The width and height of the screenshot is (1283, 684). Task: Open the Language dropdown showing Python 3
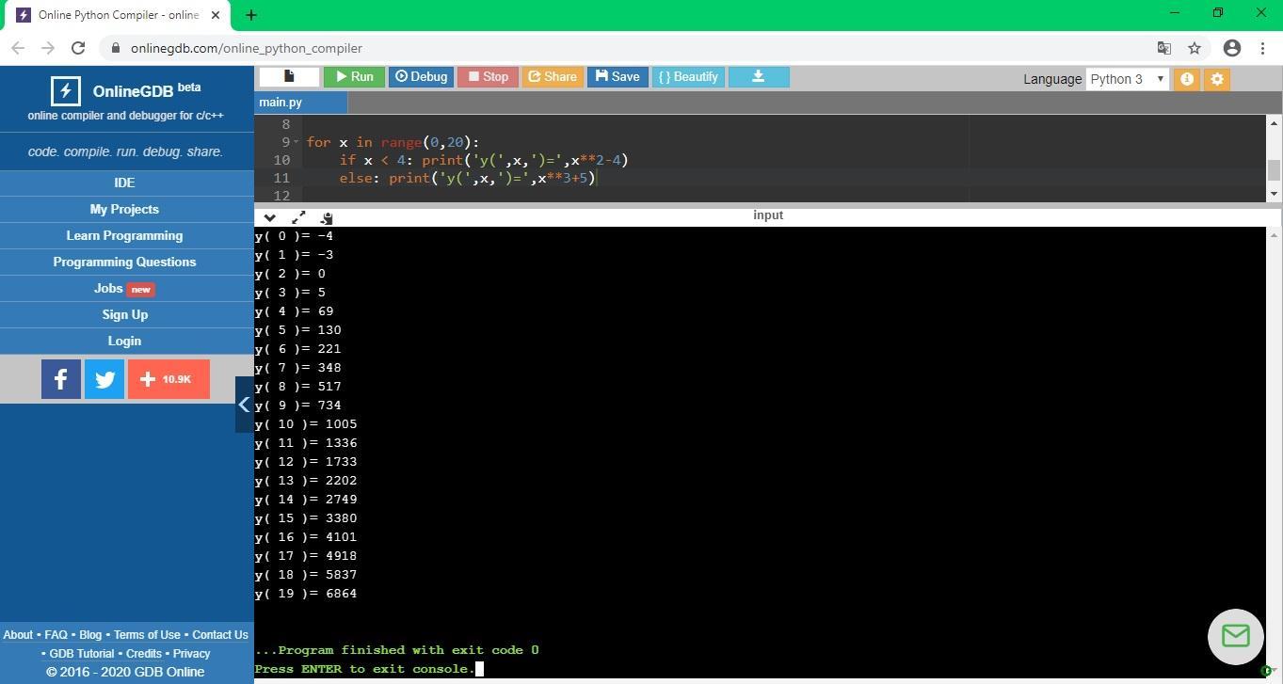pos(1128,79)
